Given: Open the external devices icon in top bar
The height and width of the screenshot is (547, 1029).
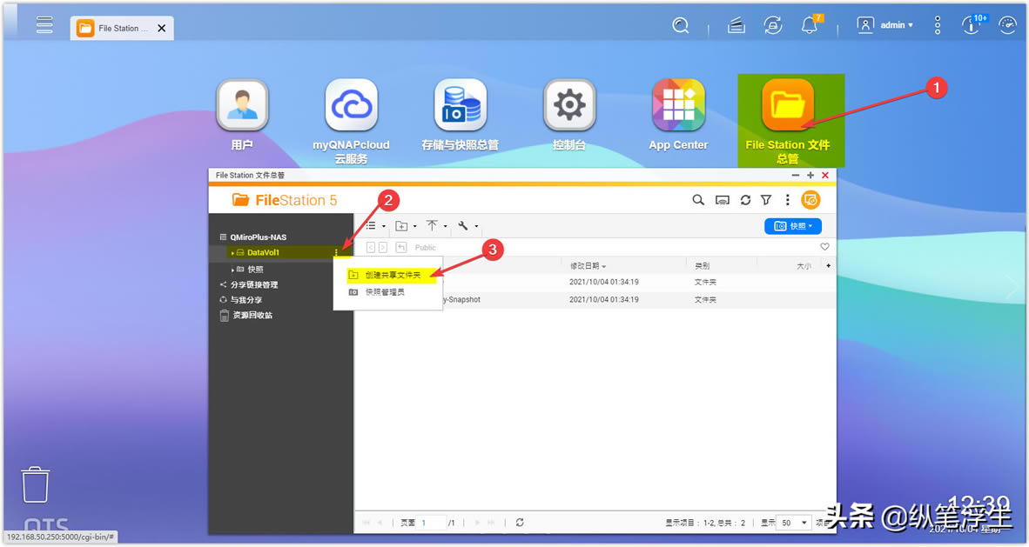Looking at the screenshot, I should pos(773,25).
